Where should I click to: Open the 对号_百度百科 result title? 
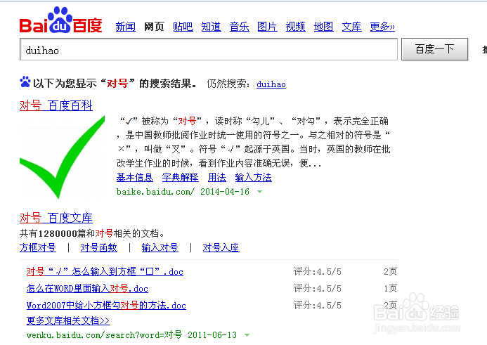56,105
